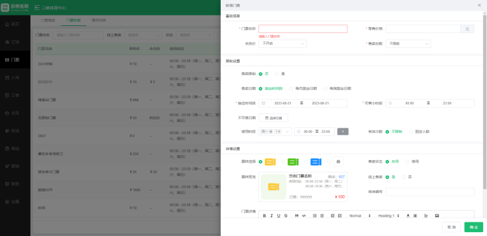This screenshot has height=236, width=487.
Task: Open 报表 reports in the sidebar
Action: pyautogui.click(x=15, y=183)
